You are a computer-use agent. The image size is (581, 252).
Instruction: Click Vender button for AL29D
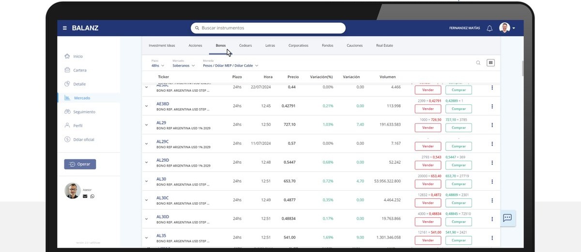pyautogui.click(x=428, y=165)
